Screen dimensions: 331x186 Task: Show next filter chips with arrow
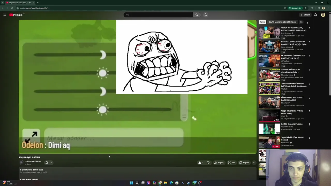(307, 23)
